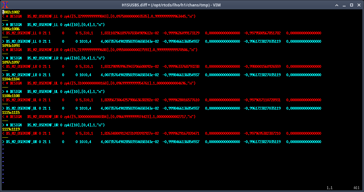Viewport: 364px width, 192px height.
Task: Click the 1093c1093 diff hunk line
Action: tap(11, 46)
